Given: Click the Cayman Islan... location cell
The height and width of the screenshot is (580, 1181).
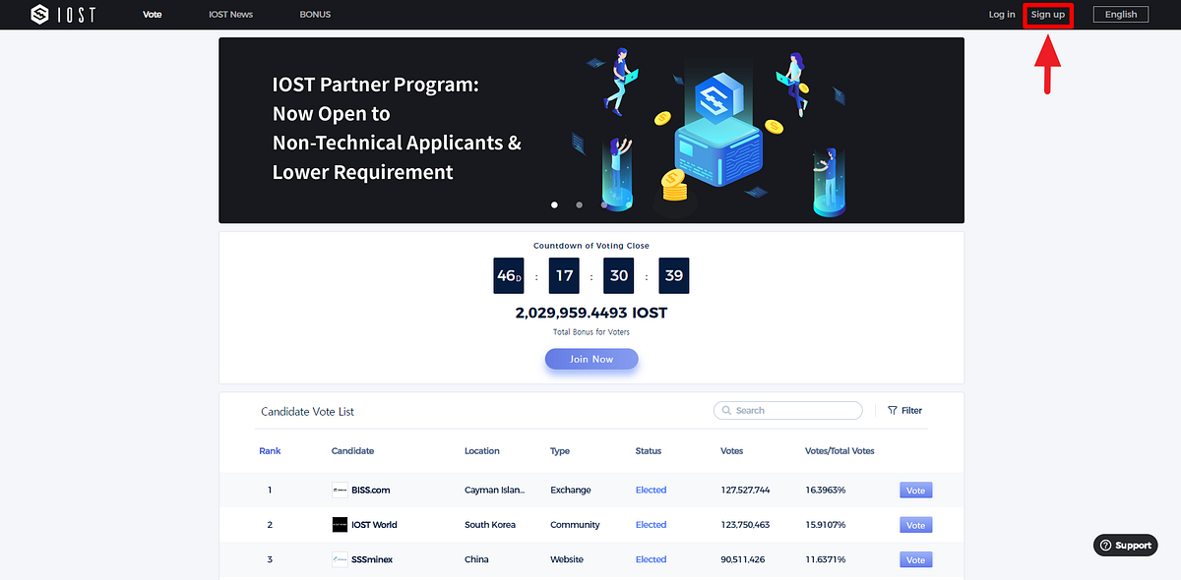Looking at the screenshot, I should (x=495, y=491).
